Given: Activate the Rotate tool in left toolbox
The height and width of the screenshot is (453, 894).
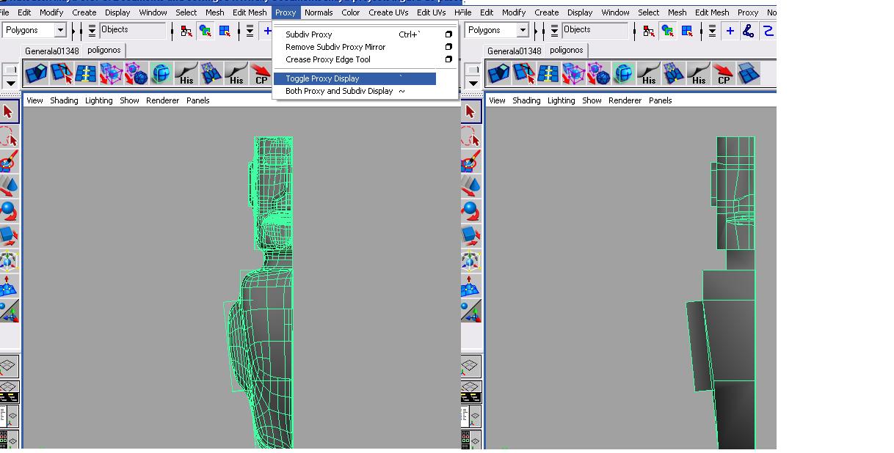Looking at the screenshot, I should pos(8,212).
